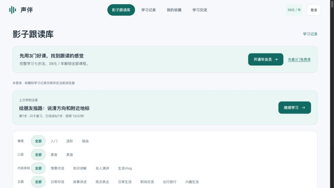Click the 内容类别 filter row label

click(x=23, y=168)
